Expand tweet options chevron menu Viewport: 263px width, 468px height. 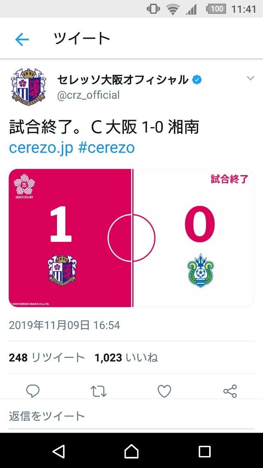tap(251, 78)
